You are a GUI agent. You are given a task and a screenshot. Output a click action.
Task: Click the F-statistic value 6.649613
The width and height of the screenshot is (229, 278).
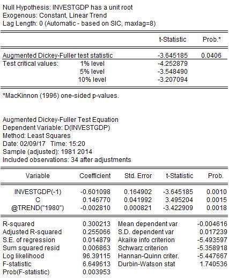[x=97, y=264]
